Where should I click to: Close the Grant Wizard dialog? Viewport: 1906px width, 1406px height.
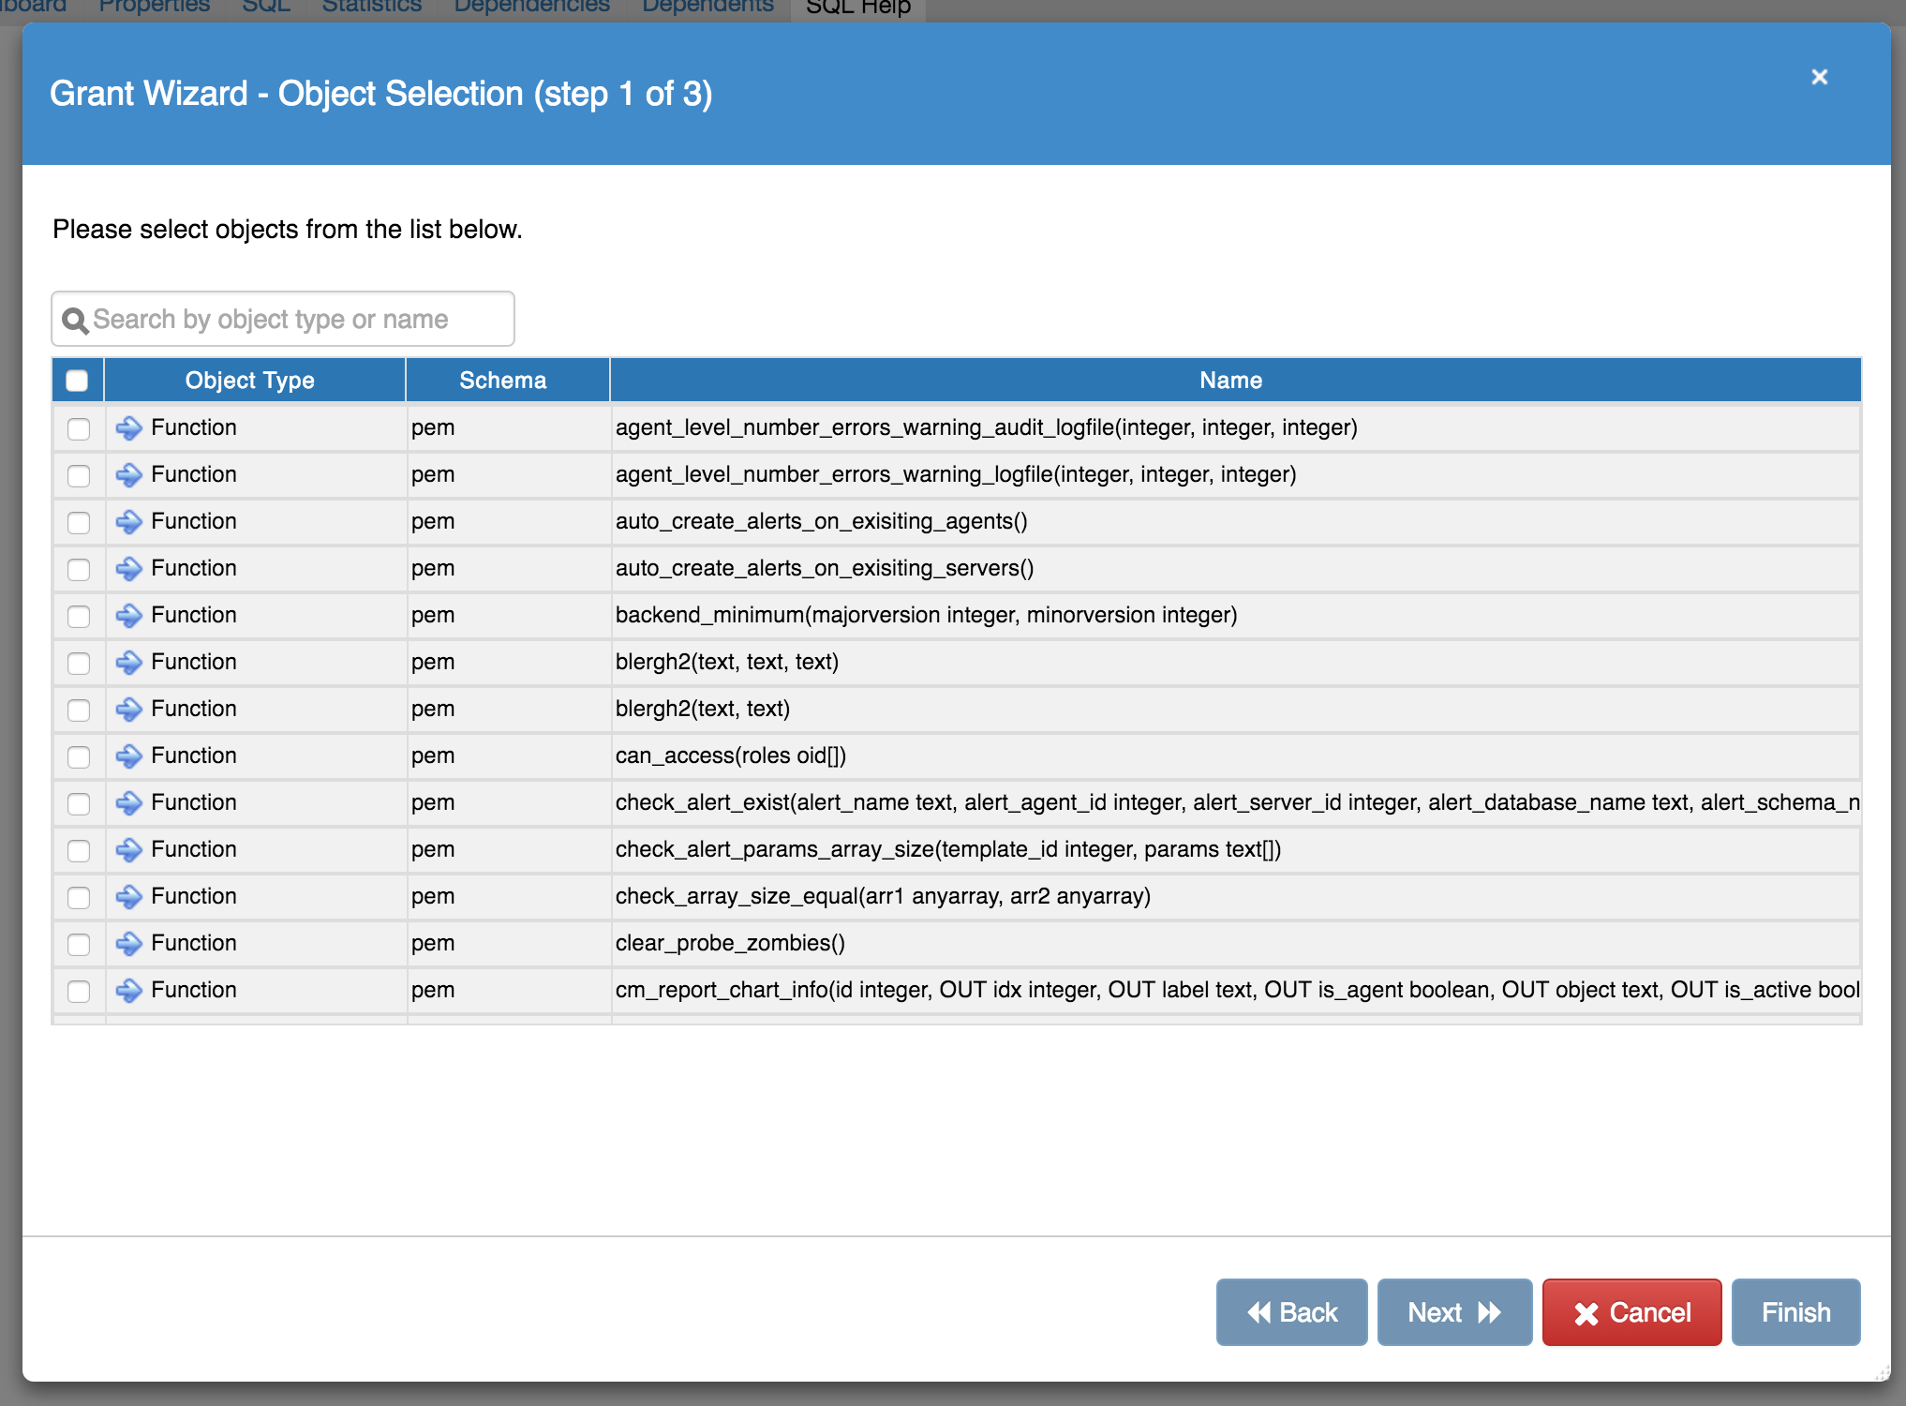(1819, 77)
